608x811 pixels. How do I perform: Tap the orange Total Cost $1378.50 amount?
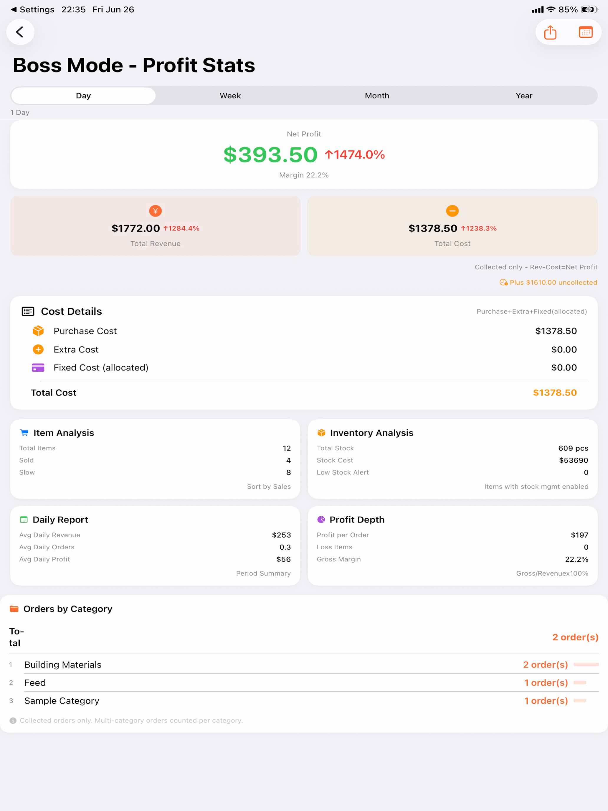click(554, 393)
